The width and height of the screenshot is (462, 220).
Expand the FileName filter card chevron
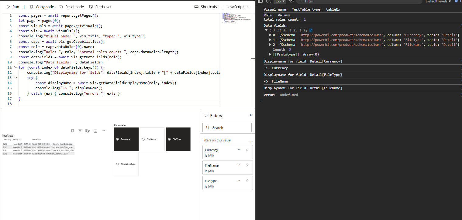pyautogui.click(x=239, y=165)
